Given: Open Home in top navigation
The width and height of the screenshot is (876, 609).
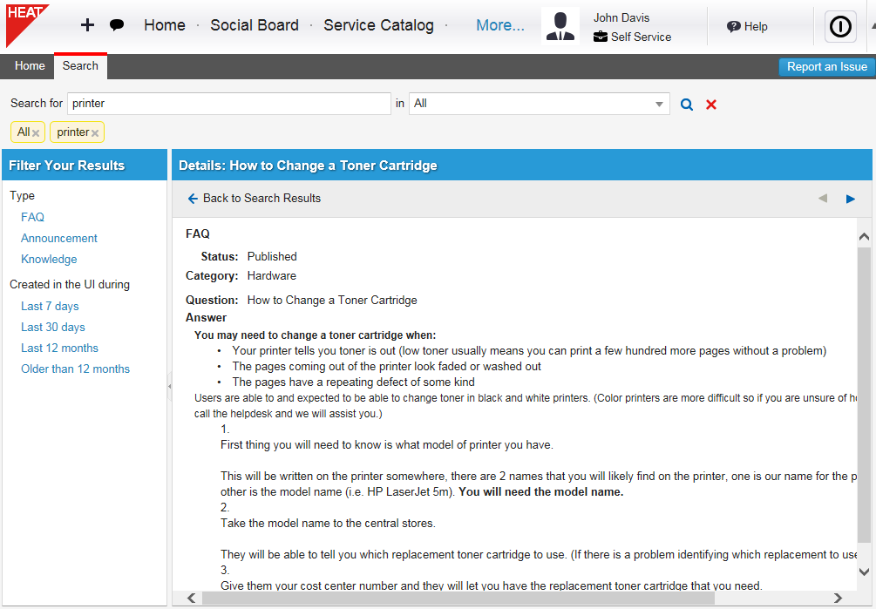Looking at the screenshot, I should coord(164,25).
